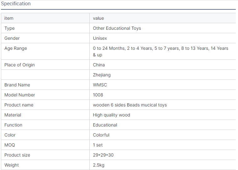Click the Age Range label
This screenshot has height=170, width=238.
pos(16,48)
